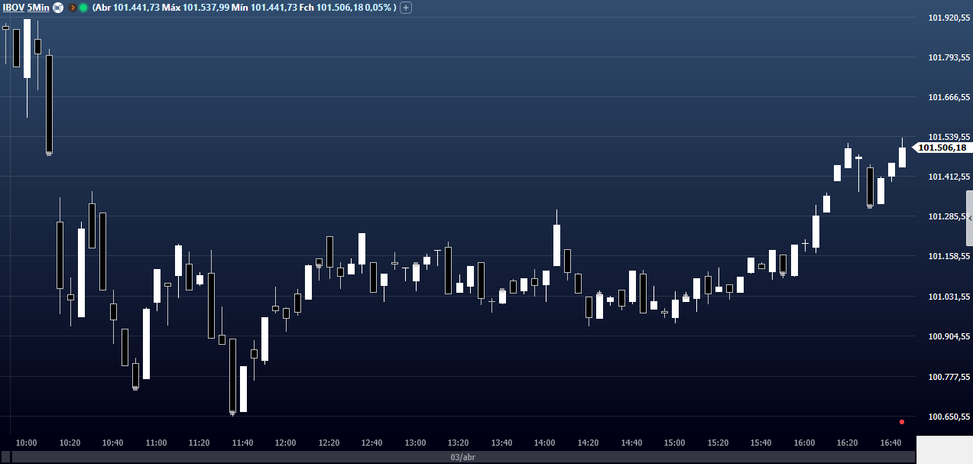Select the lowest candle near 11:40
Image resolution: width=973 pixels, height=464 pixels.
(232, 376)
